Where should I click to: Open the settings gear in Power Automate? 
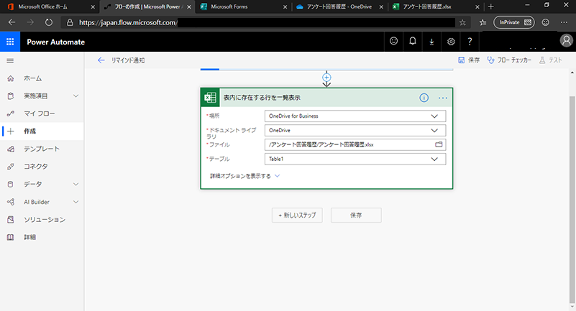pos(451,42)
